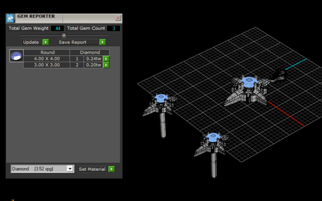
Task: Click the Round column header
Action: pyautogui.click(x=47, y=52)
